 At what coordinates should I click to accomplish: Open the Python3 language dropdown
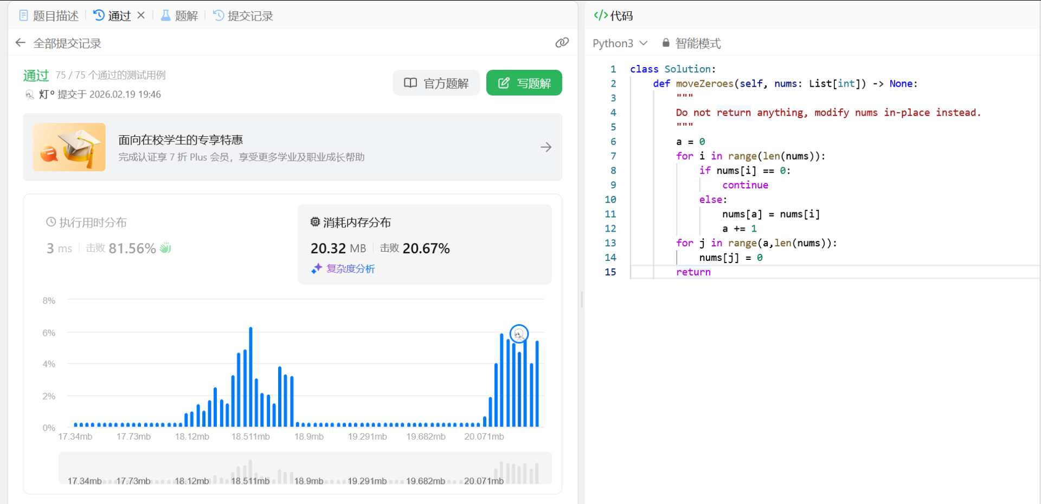click(x=620, y=43)
